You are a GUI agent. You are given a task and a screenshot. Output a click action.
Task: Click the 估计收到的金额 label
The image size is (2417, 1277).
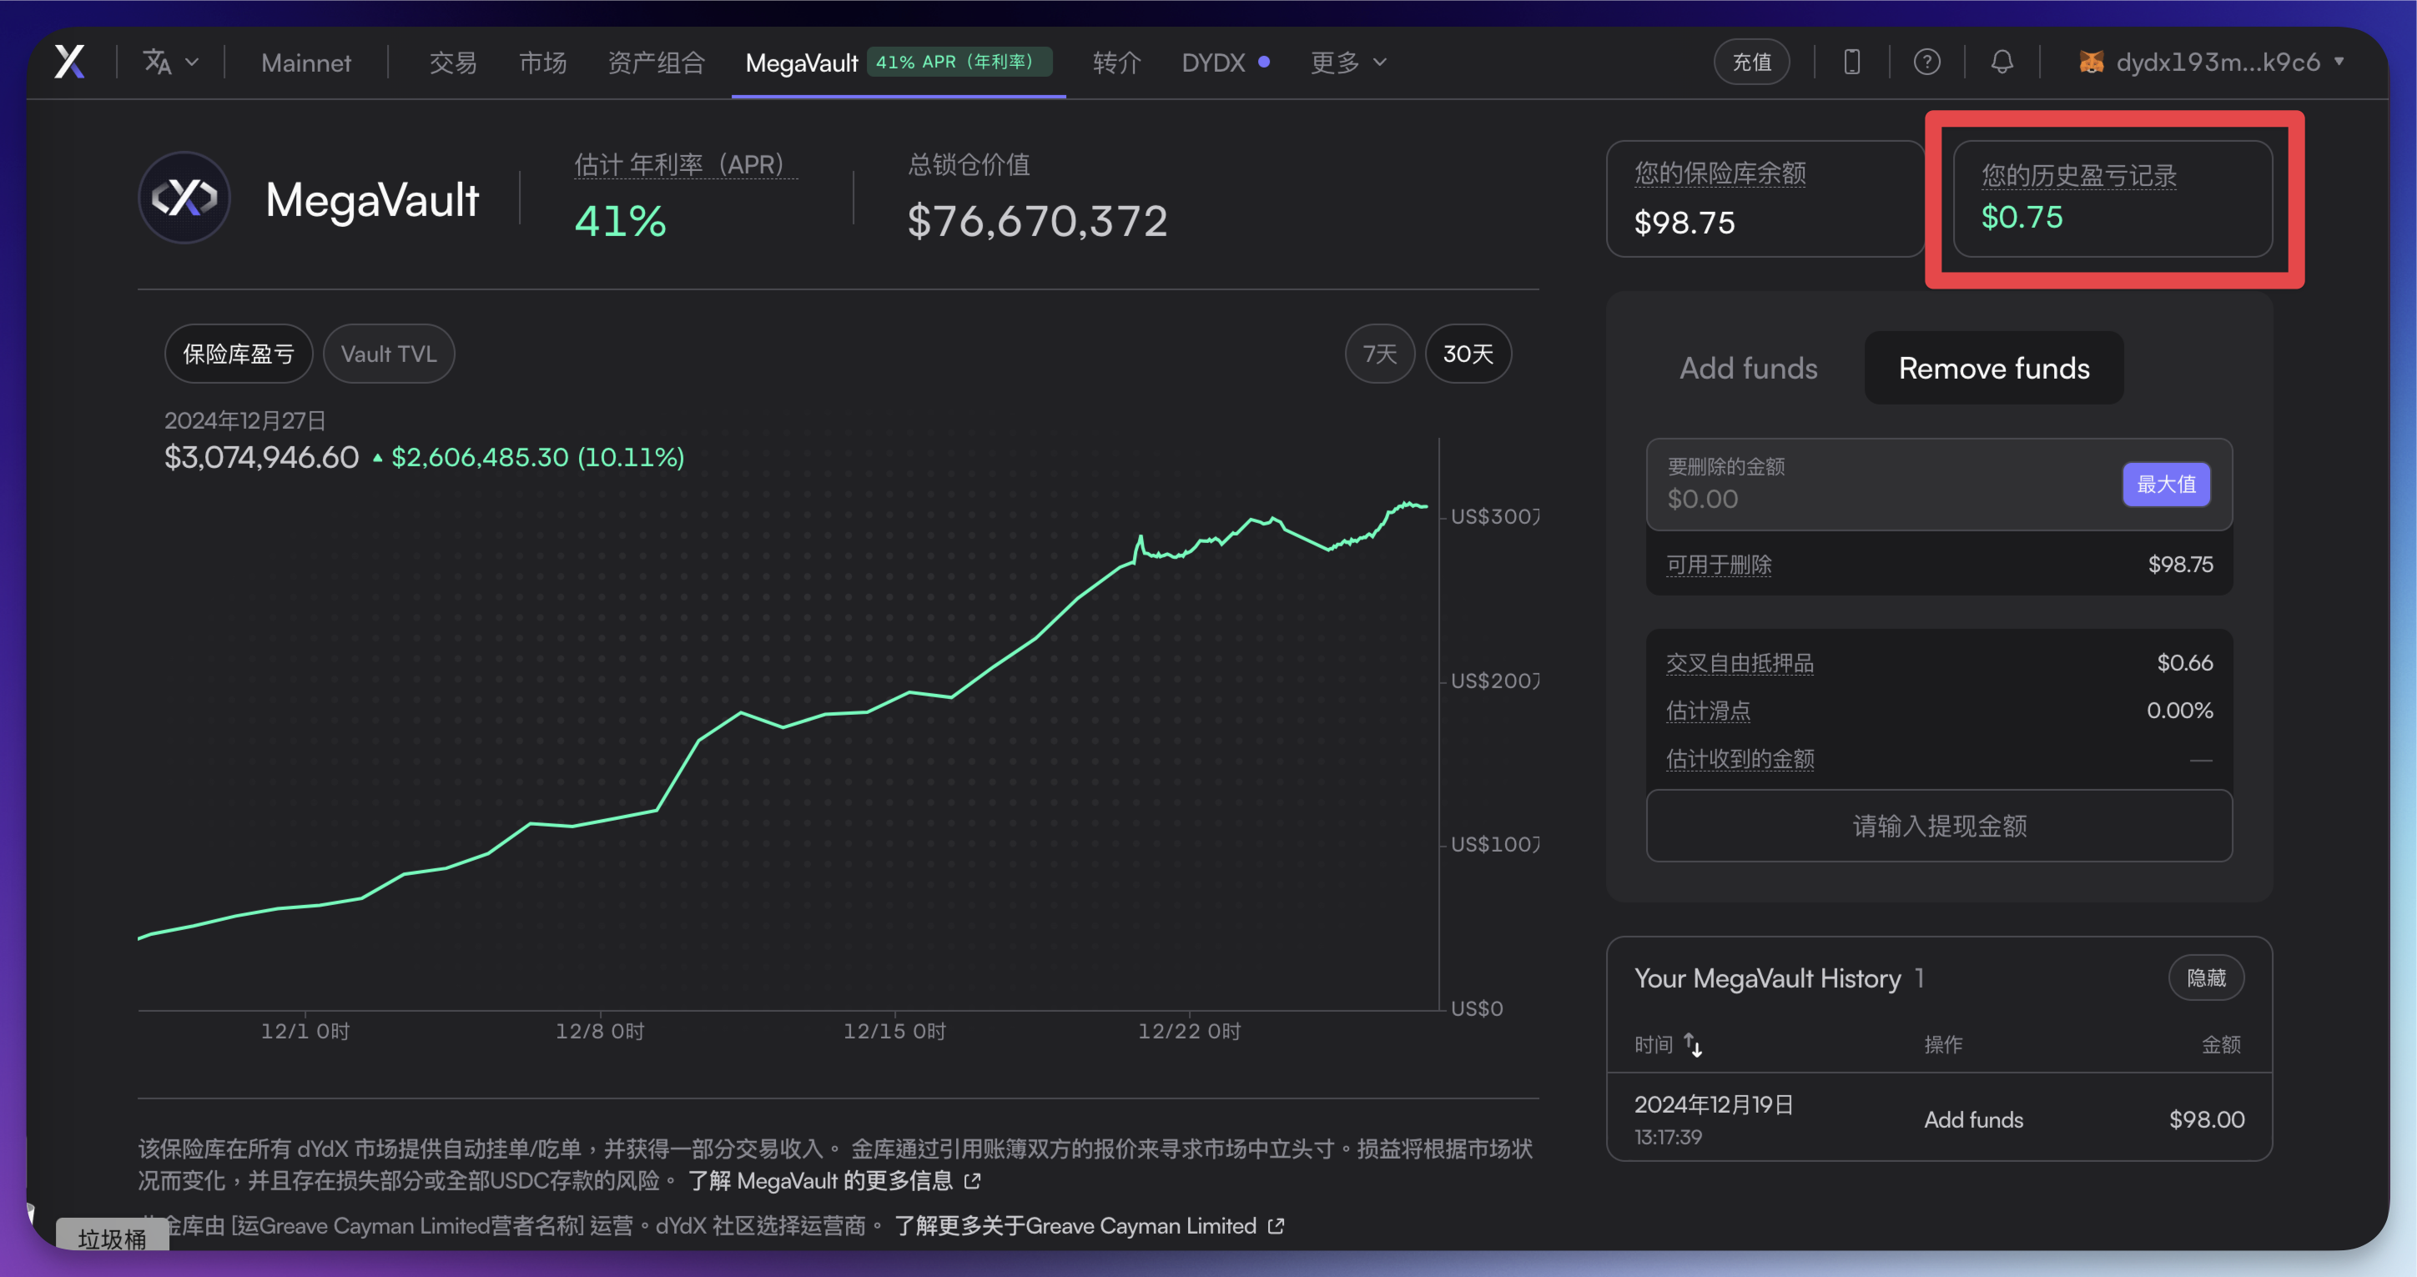1740,759
